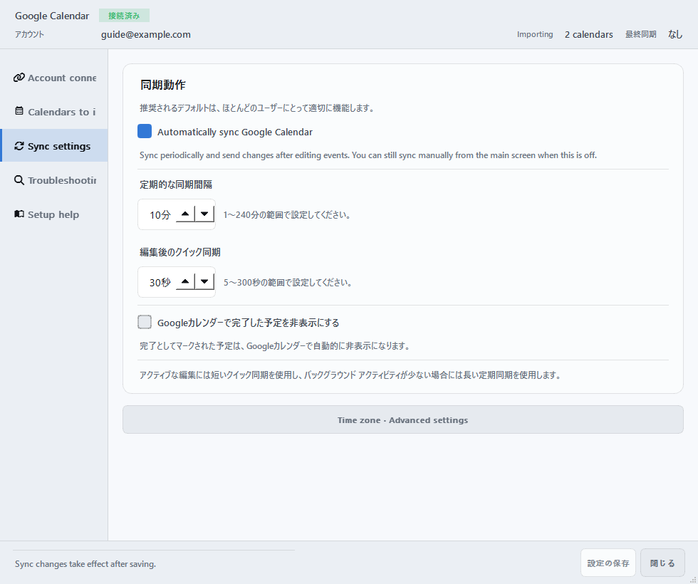Click the 接続済み connected status badge

tap(124, 16)
